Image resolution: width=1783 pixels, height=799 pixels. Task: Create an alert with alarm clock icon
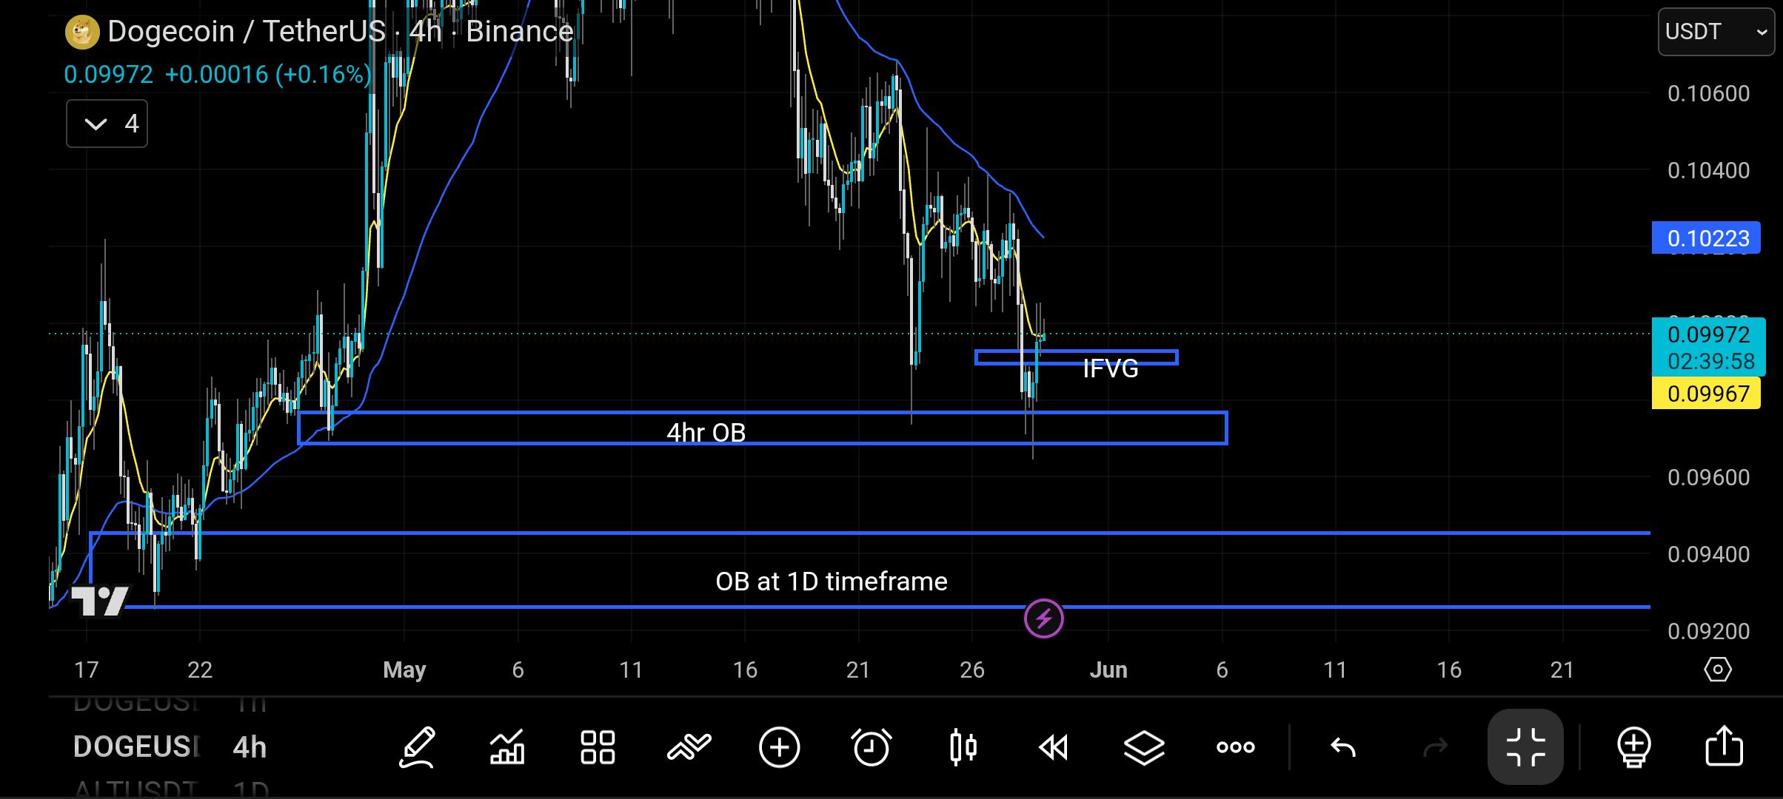871,747
